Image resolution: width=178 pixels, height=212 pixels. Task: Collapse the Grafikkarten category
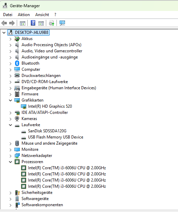[10, 100]
